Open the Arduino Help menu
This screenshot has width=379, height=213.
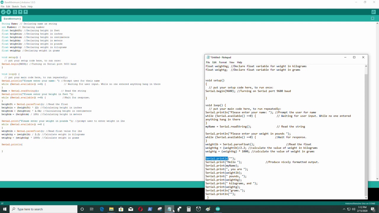click(30, 7)
